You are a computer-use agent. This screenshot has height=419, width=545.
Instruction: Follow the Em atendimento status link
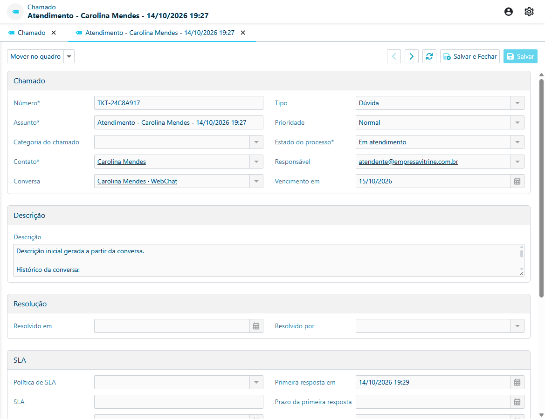382,142
